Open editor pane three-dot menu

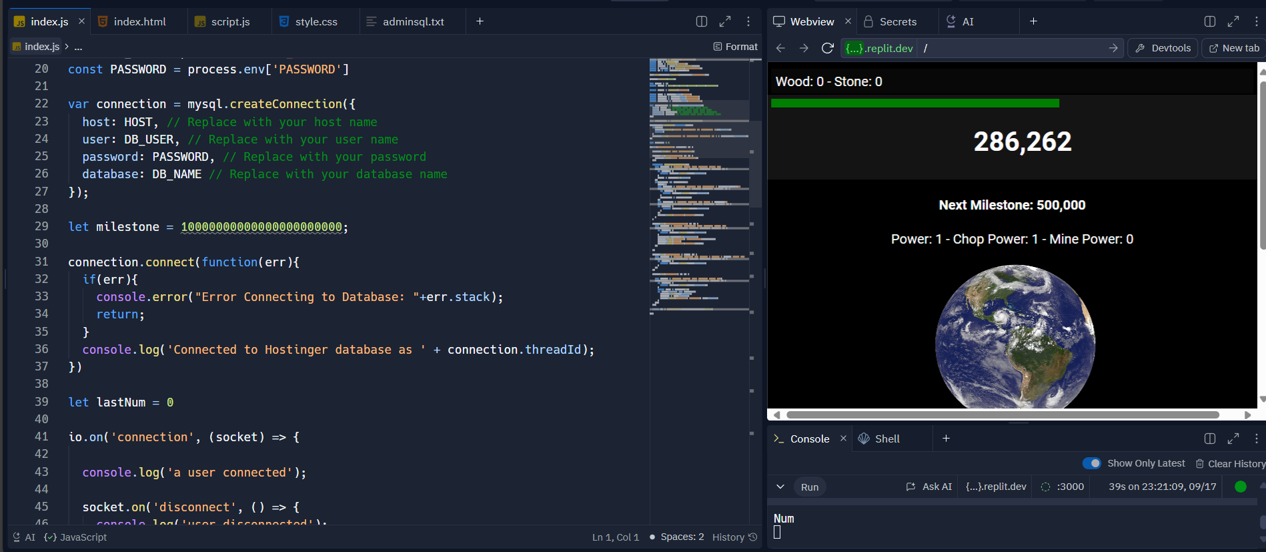point(748,21)
